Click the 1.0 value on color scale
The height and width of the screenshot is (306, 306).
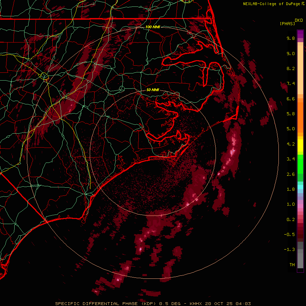click(x=291, y=204)
